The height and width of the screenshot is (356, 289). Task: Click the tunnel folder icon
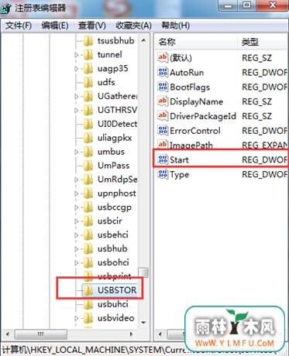pos(88,55)
